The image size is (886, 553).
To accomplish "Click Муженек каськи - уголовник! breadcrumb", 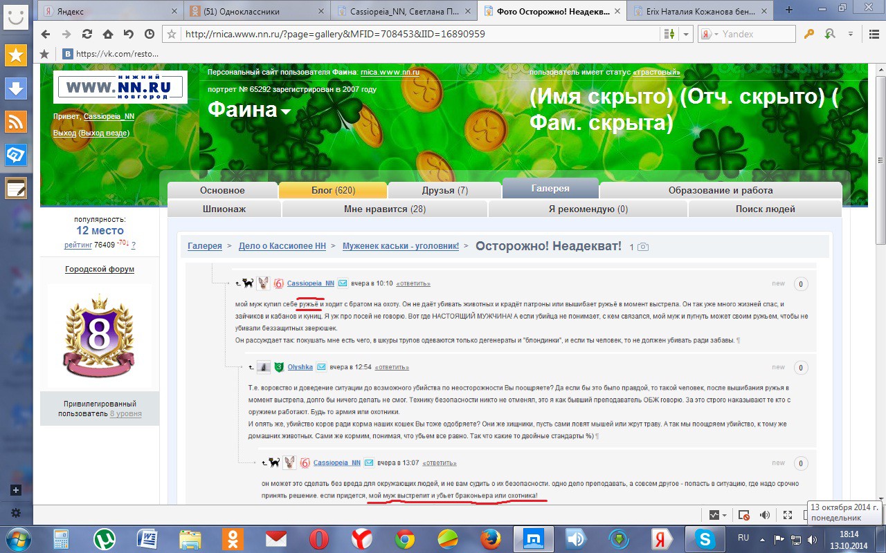I will [401, 246].
